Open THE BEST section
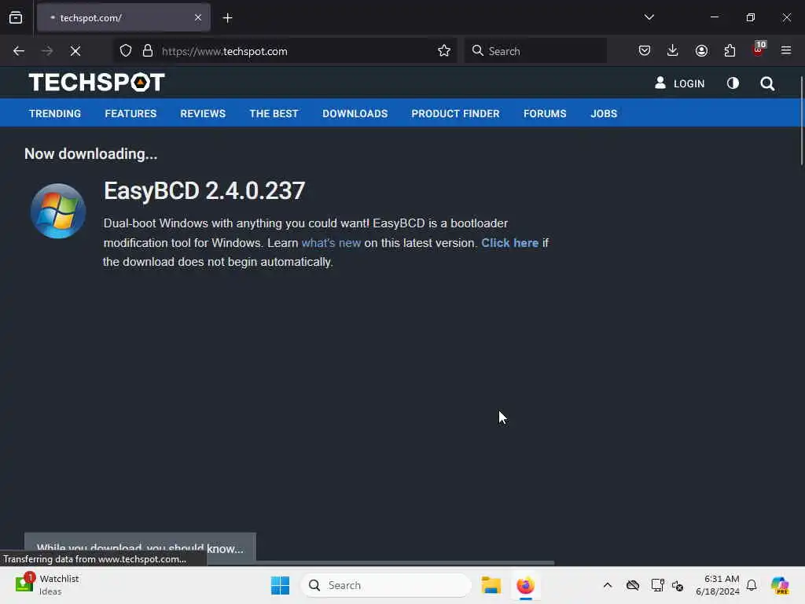 tap(274, 113)
